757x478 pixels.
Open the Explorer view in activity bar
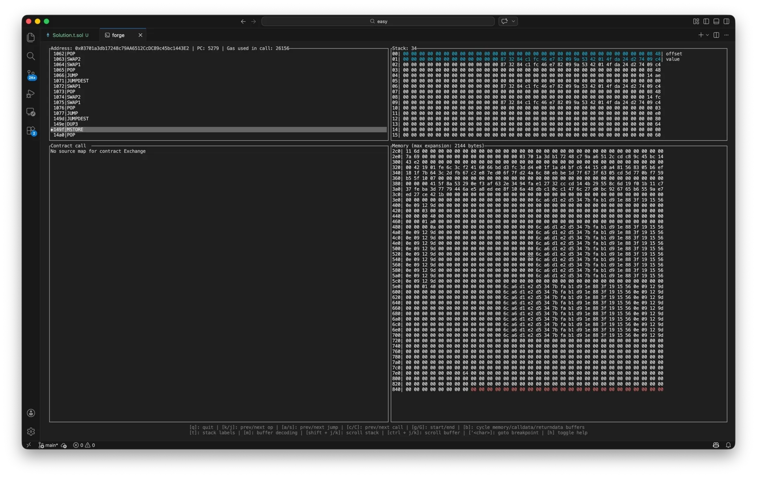[x=31, y=37]
